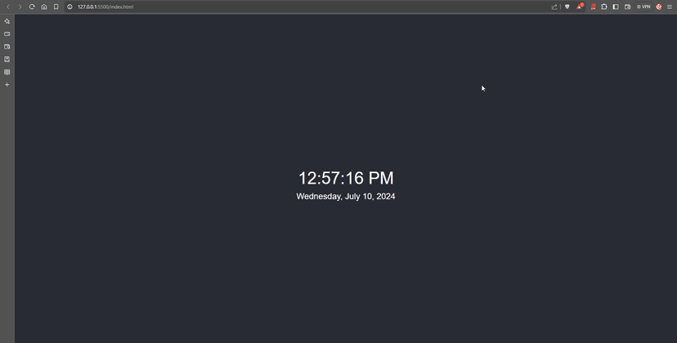The width and height of the screenshot is (677, 343).
Task: Open the hamburger main menu
Action: [x=670, y=7]
